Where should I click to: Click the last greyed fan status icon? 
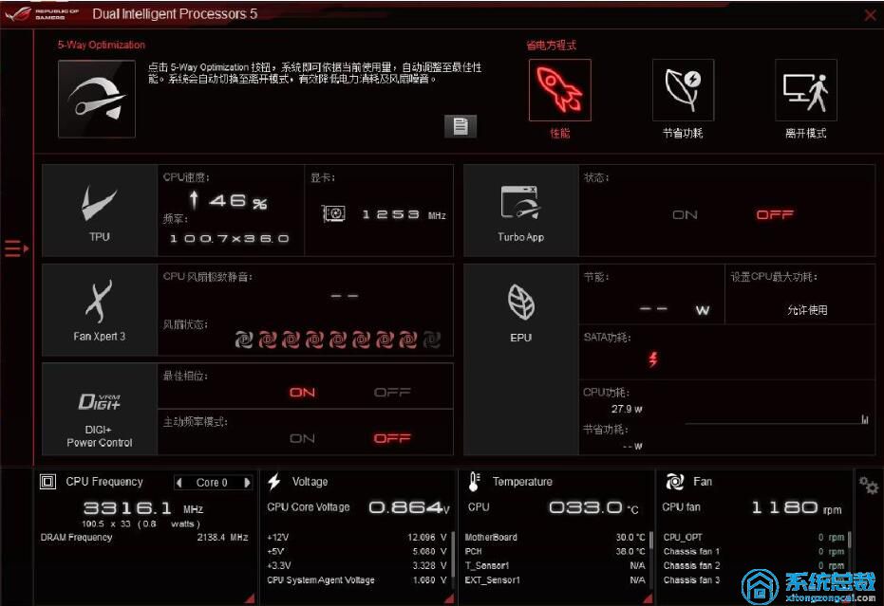[x=431, y=340]
